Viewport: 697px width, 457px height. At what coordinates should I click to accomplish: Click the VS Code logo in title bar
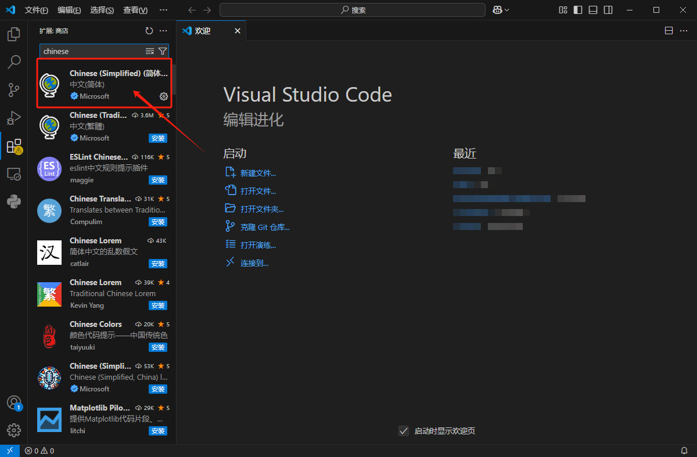click(10, 10)
